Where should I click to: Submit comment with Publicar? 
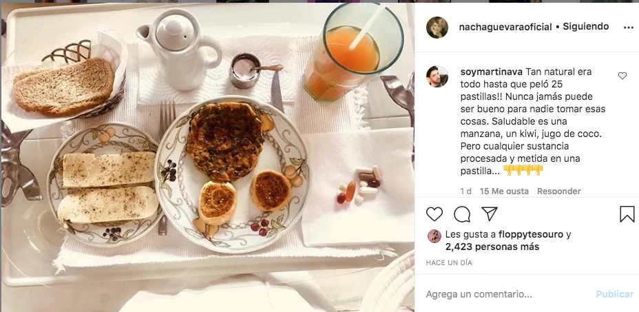[x=615, y=294]
